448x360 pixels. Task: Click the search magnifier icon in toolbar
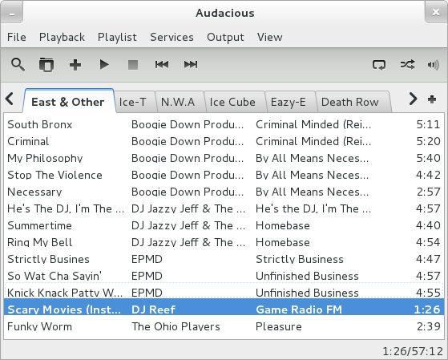pyautogui.click(x=18, y=64)
